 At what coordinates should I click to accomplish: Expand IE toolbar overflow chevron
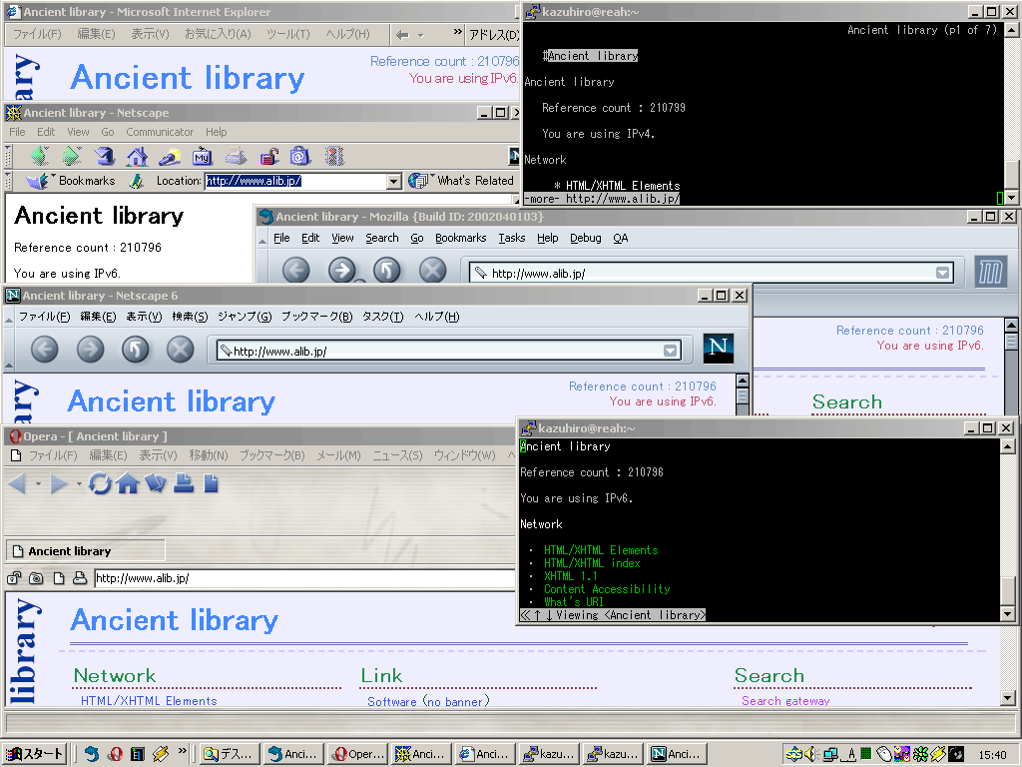457,32
